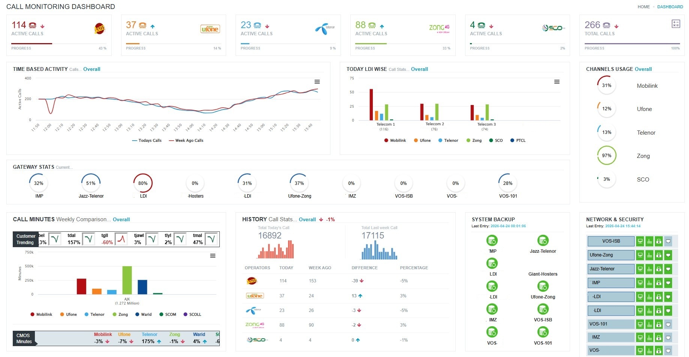Viewport: 689px width, 357px height.
Task: Open the Today LDI Wise chart hamburger menu
Action: pos(557,82)
